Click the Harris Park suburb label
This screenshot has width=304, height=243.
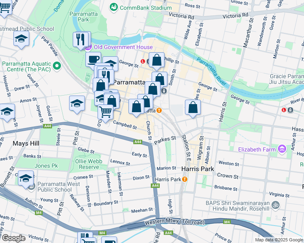point(198,169)
